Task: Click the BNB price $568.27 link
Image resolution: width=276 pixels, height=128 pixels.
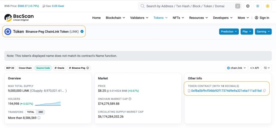Action: (x=28, y=6)
